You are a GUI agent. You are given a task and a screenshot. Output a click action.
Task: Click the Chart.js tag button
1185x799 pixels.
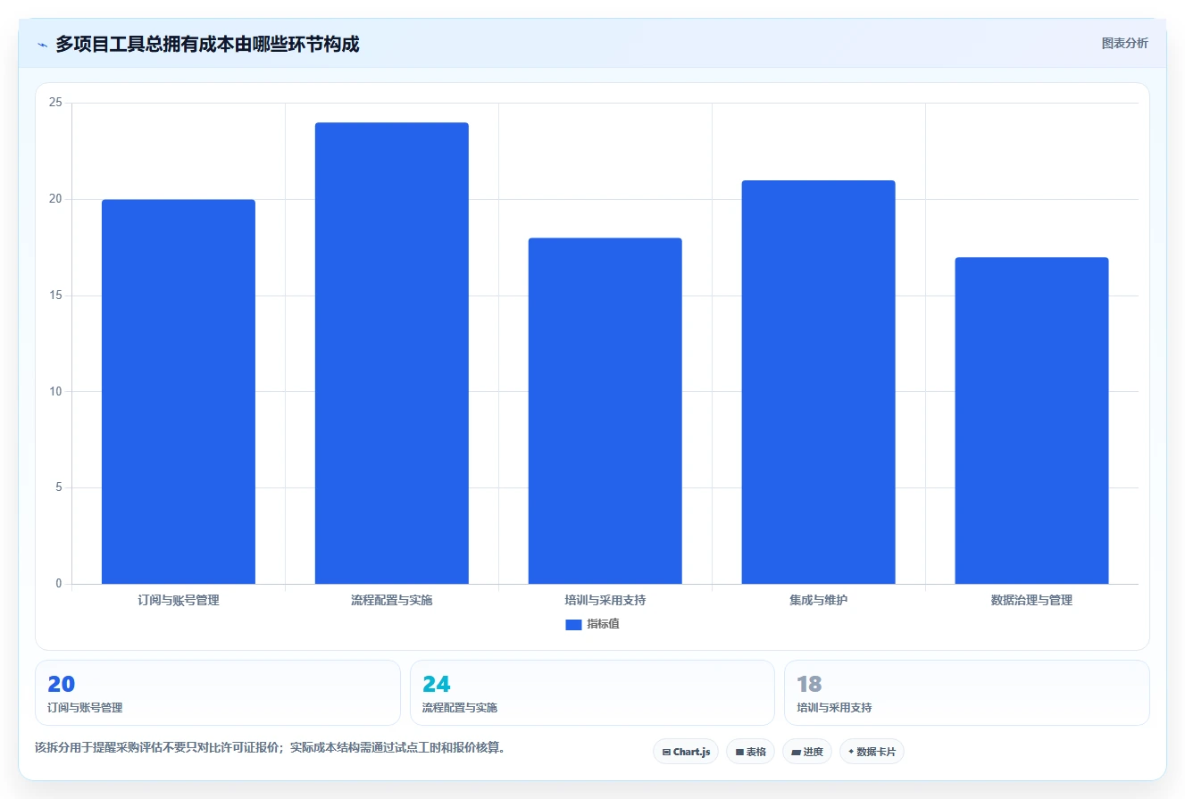pyautogui.click(x=686, y=752)
